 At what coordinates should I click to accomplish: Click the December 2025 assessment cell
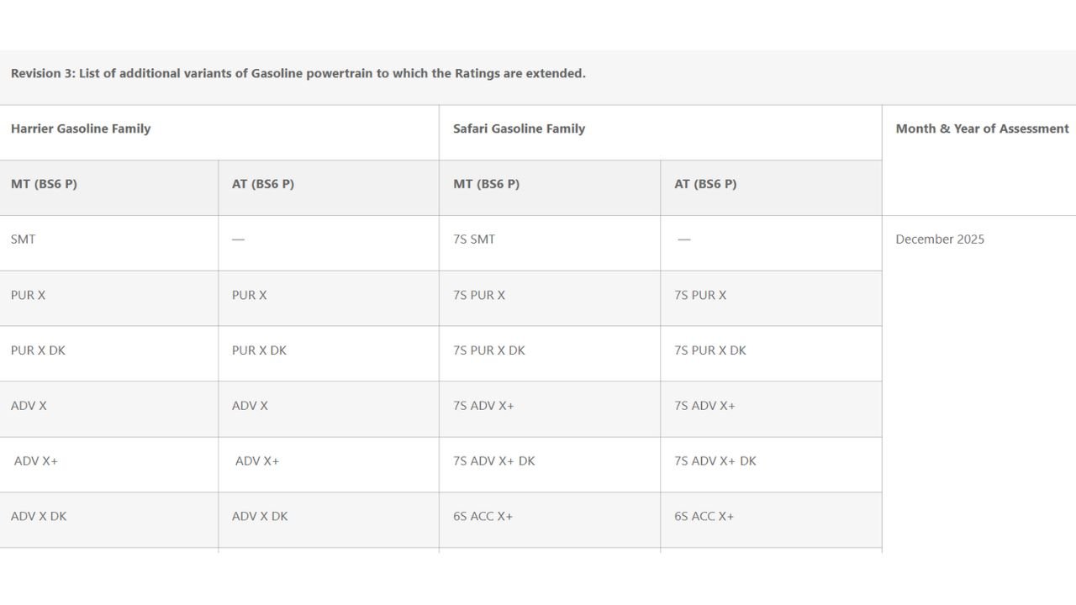[940, 239]
